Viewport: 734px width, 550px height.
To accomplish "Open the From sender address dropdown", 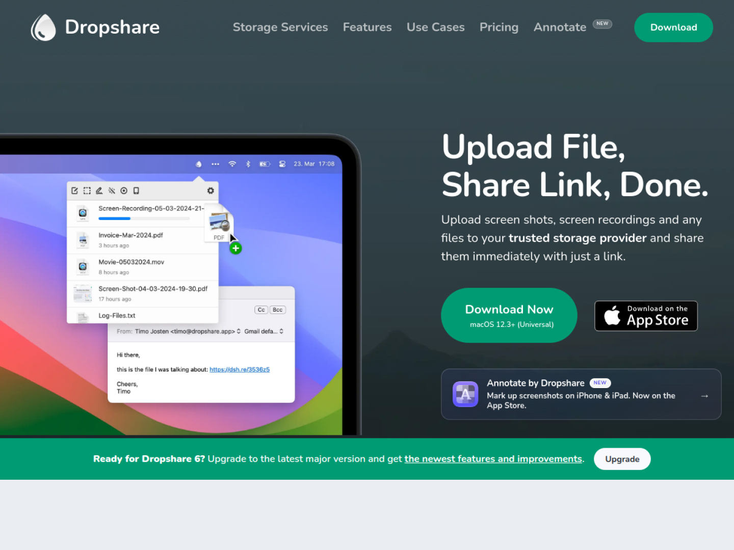I will tap(188, 332).
